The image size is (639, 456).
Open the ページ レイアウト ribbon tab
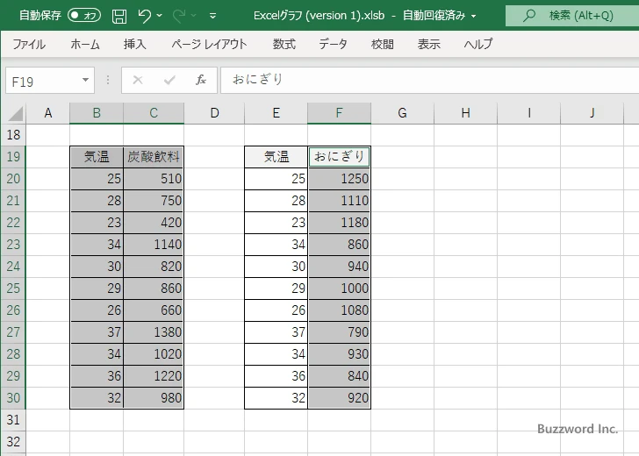(x=209, y=44)
